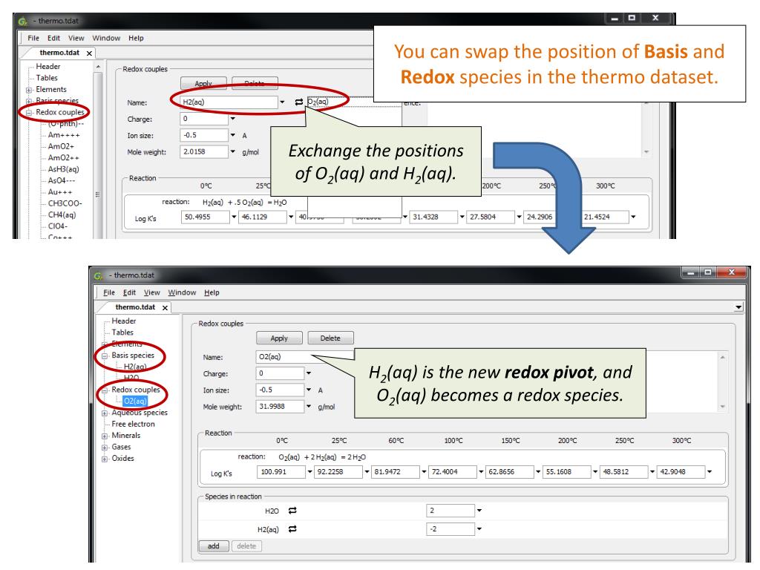The height and width of the screenshot is (570, 760).
Task: Open Mole weight dropdown arrow in top window
Action: pos(232,151)
